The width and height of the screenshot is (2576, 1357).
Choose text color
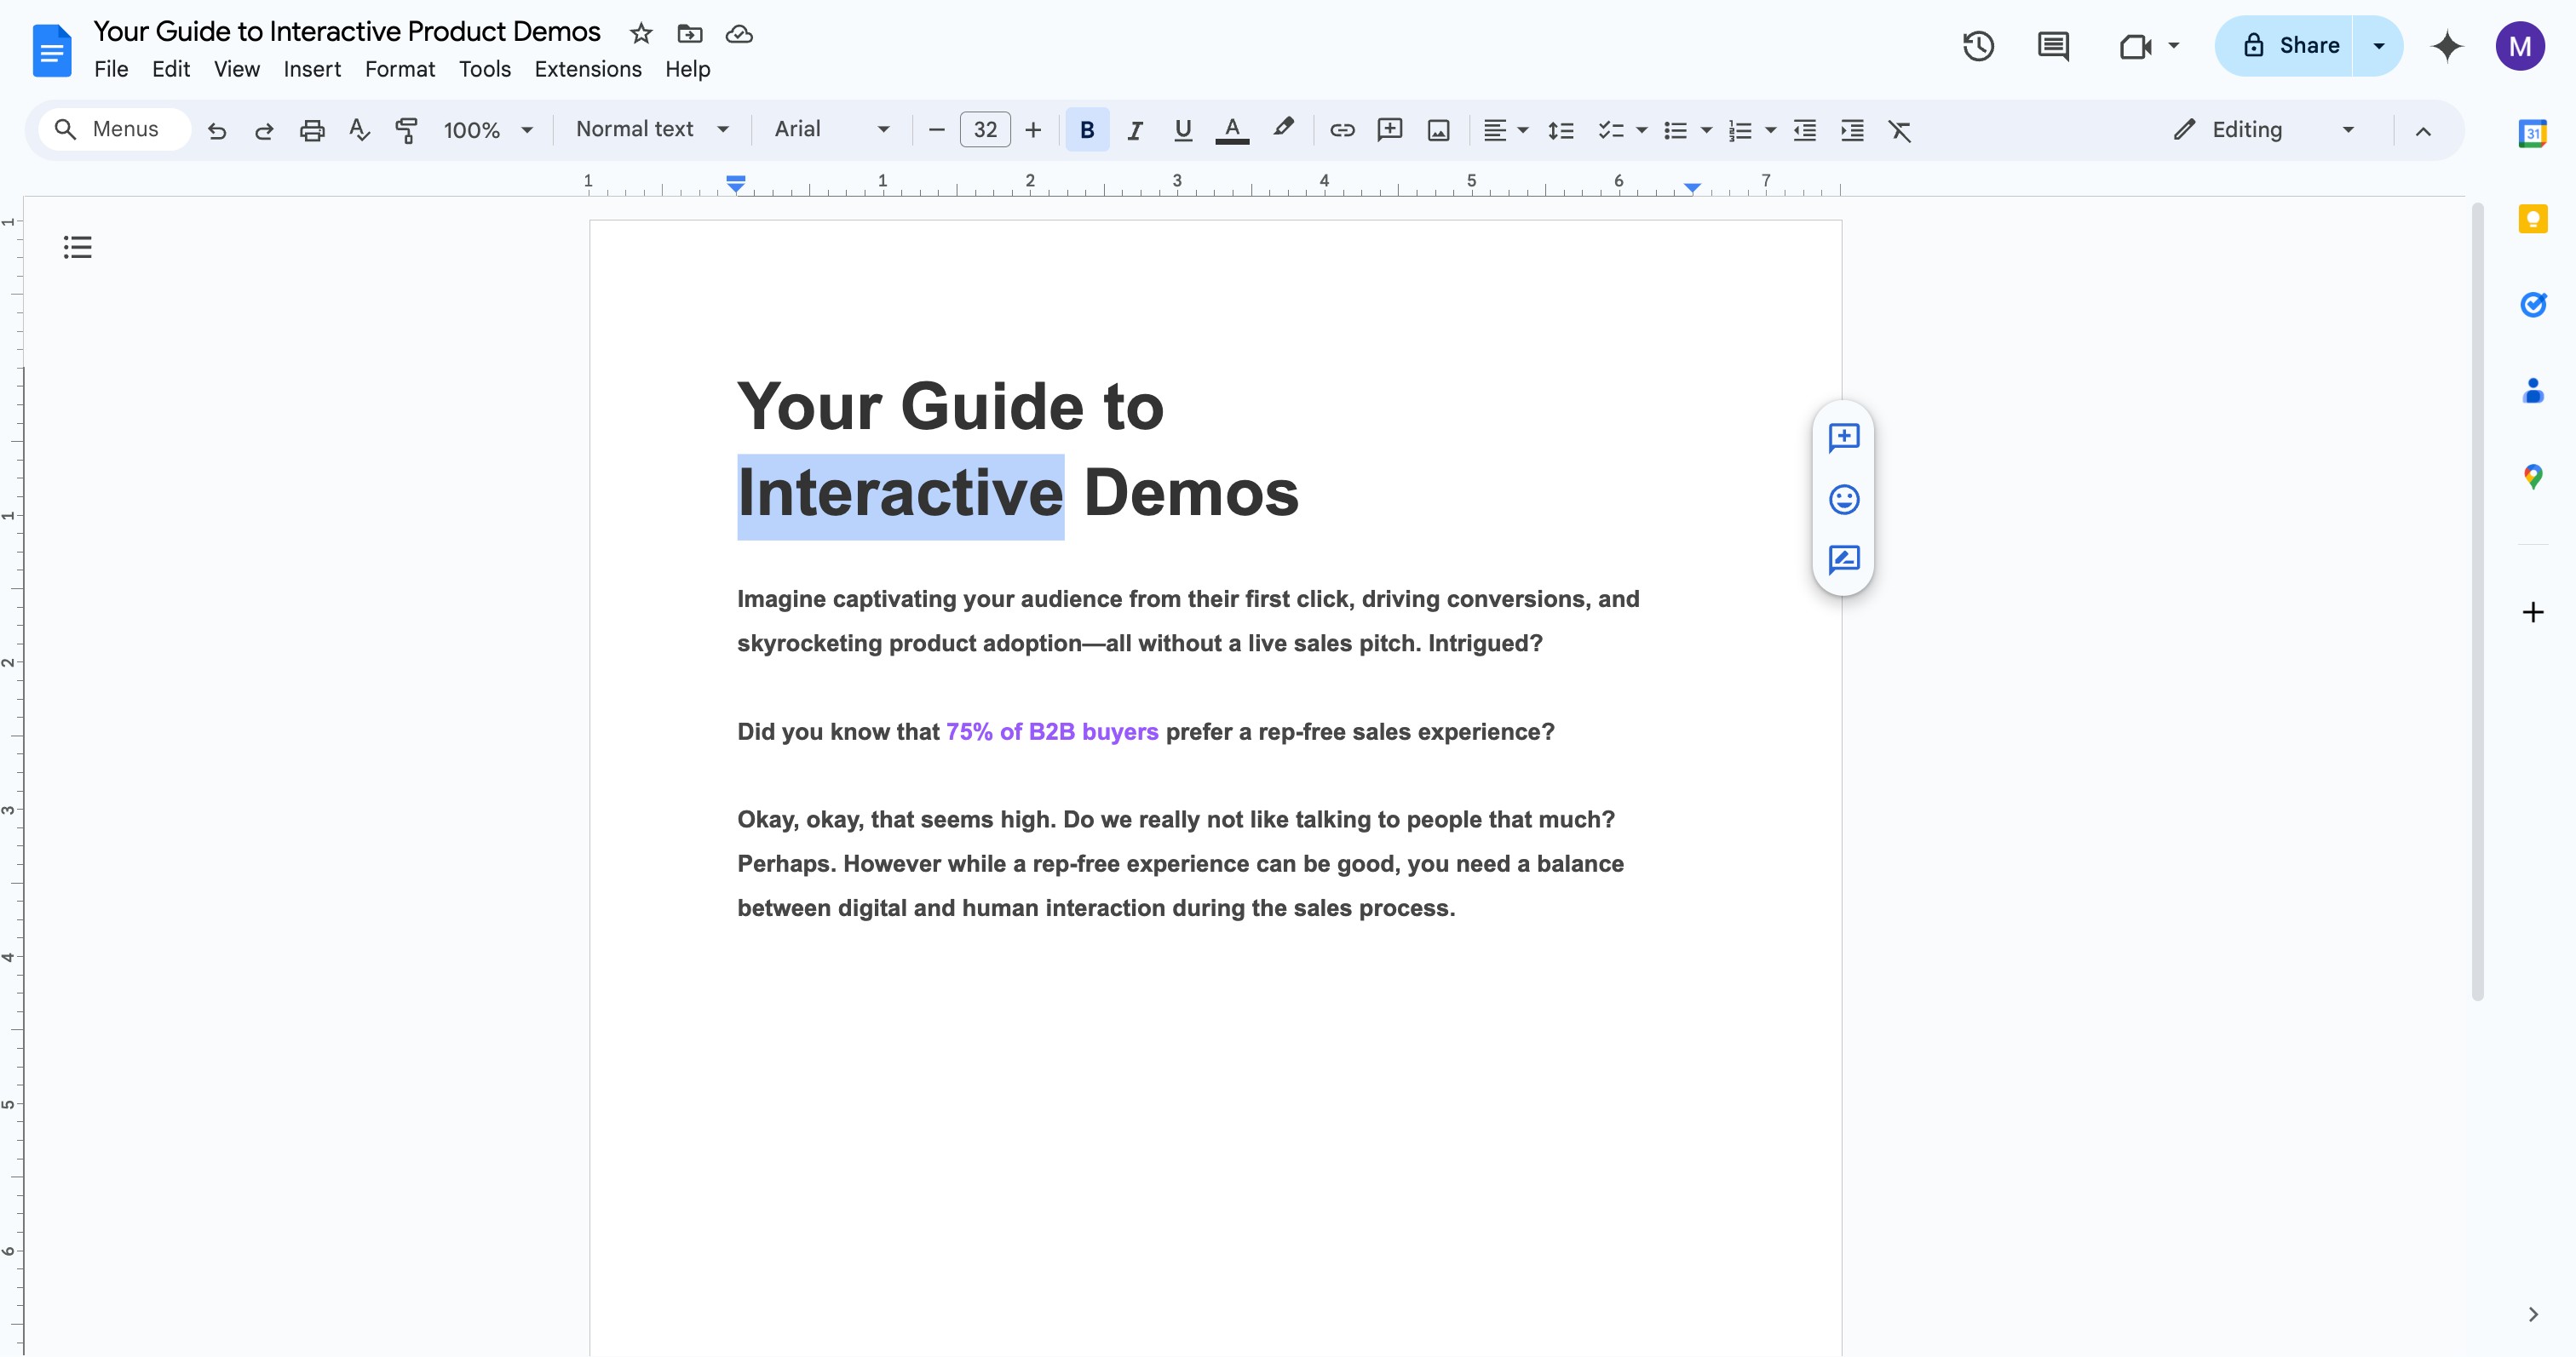(x=1232, y=130)
